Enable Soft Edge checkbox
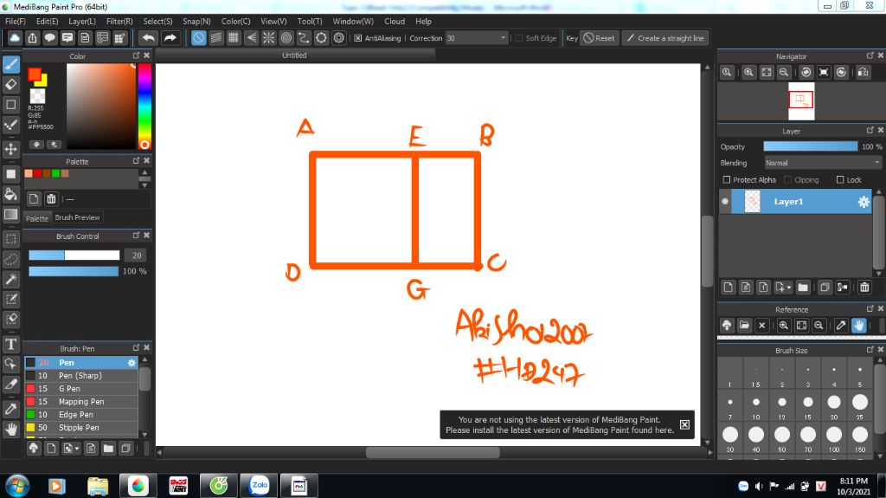This screenshot has width=886, height=498. coord(518,38)
